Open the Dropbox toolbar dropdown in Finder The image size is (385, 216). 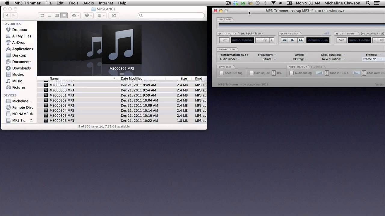pyautogui.click(x=88, y=15)
